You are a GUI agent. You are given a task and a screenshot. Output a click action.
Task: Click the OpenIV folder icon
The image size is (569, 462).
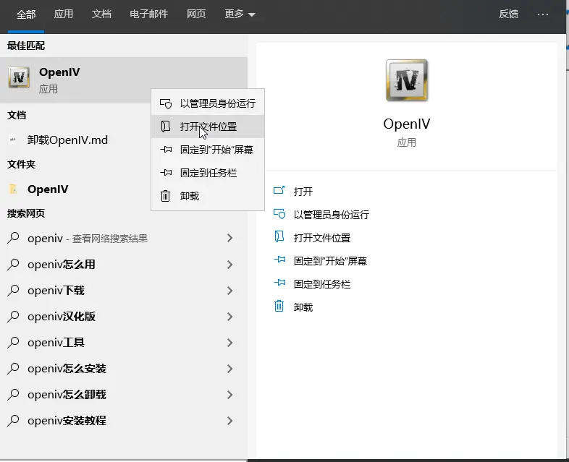[13, 189]
